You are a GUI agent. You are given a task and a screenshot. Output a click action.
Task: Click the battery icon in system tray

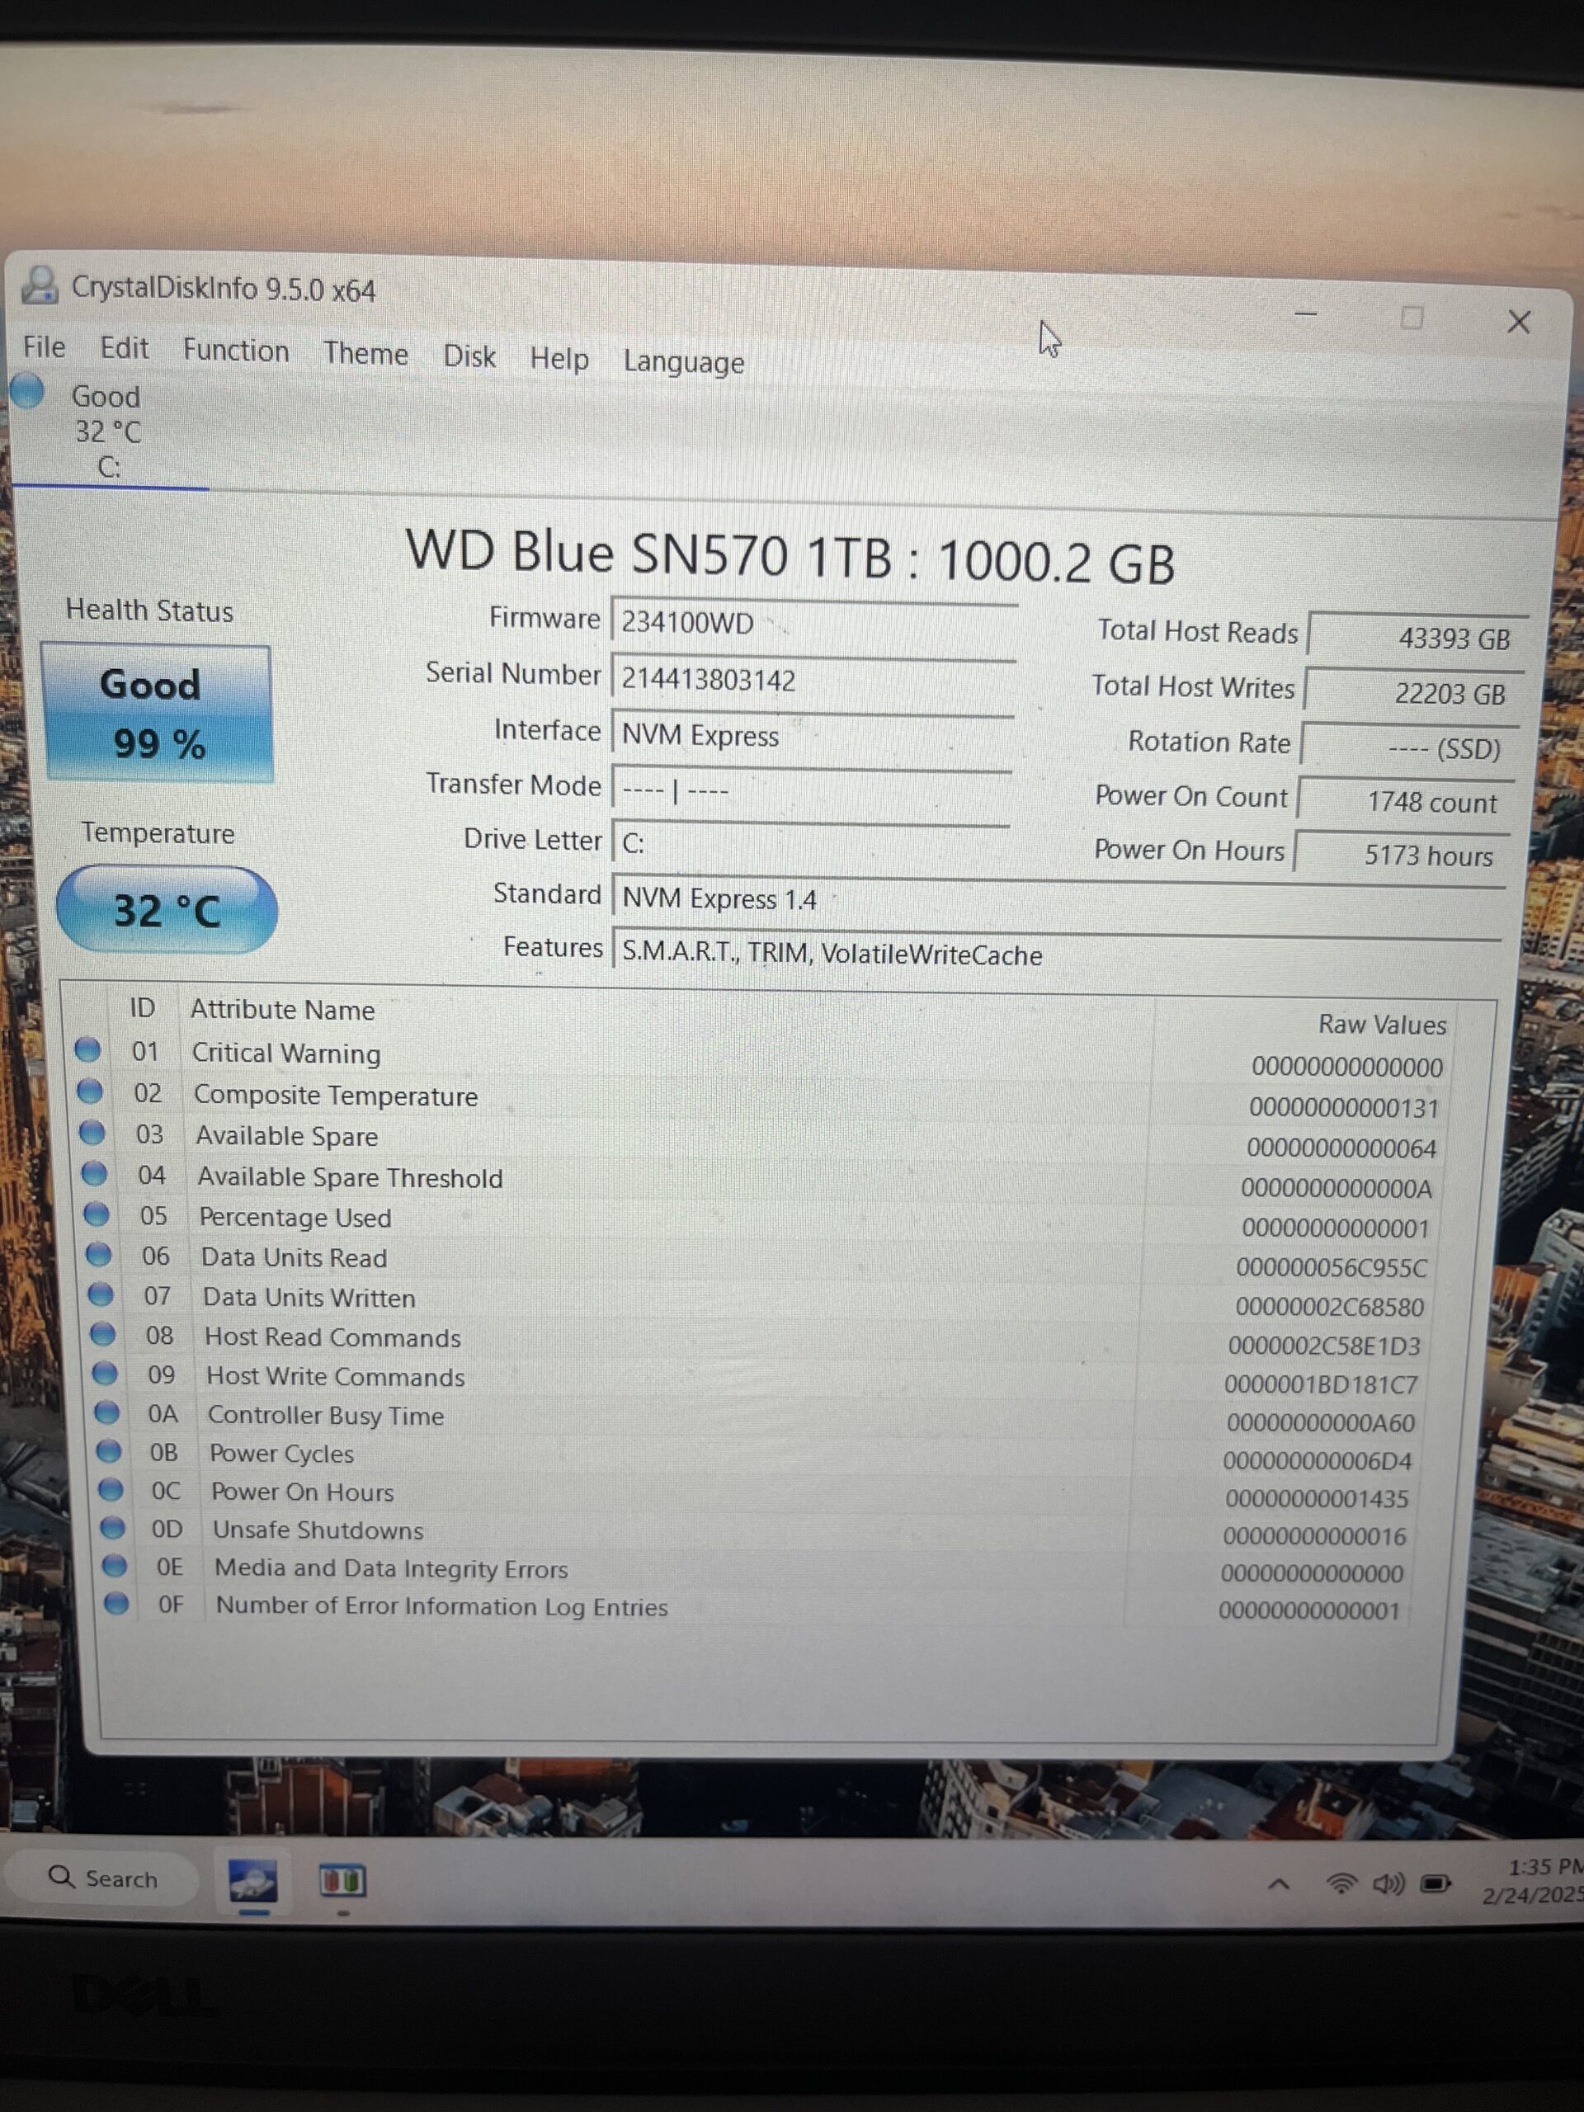[x=1435, y=1883]
